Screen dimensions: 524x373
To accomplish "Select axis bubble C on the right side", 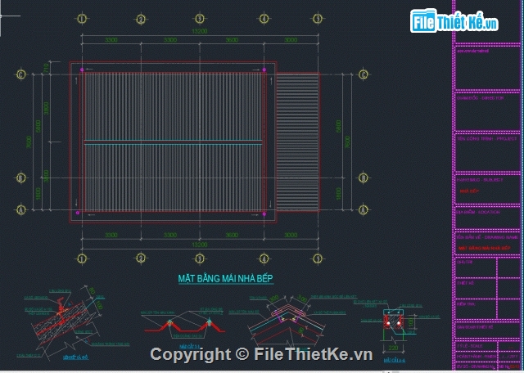I will click(x=364, y=74).
